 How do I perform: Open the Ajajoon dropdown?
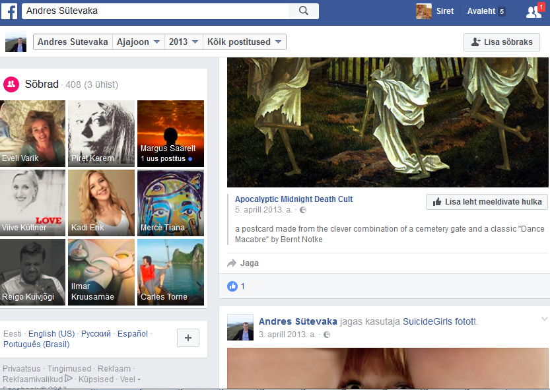pyautogui.click(x=139, y=42)
